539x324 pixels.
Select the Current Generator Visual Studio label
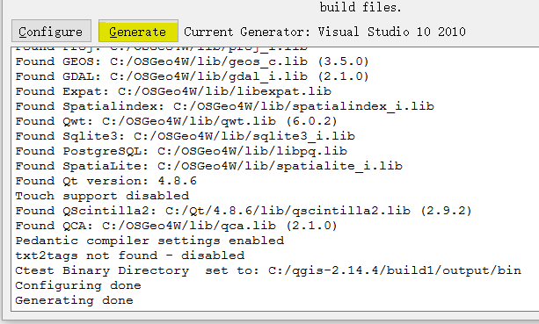(324, 32)
